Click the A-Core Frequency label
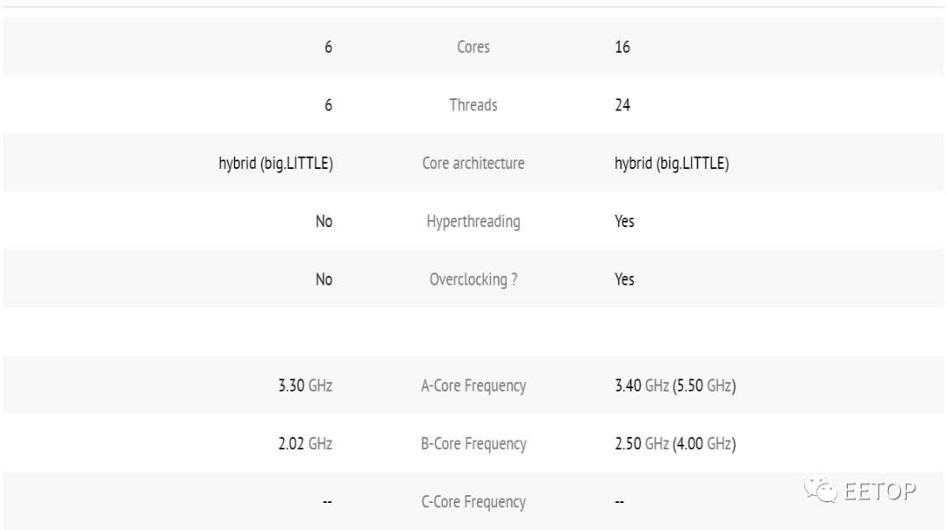The width and height of the screenshot is (947, 530). [x=473, y=385]
